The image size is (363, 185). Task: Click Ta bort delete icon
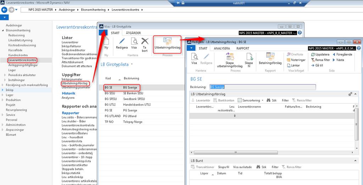[145, 41]
